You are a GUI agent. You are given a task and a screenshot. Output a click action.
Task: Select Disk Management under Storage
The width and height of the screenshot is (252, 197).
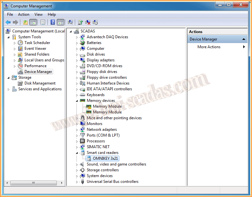pos(40,83)
